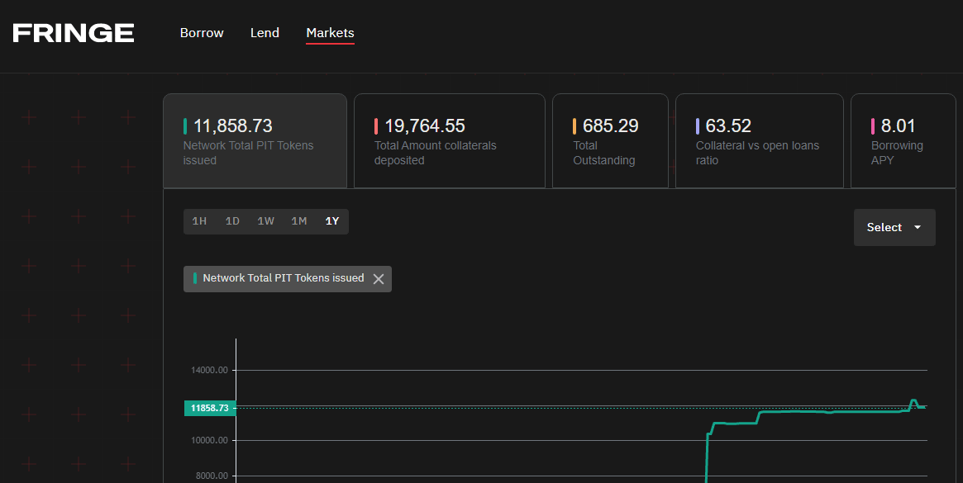Remove the Network Total PIT Tokens issued chip
Image resolution: width=963 pixels, height=483 pixels.
coord(379,279)
